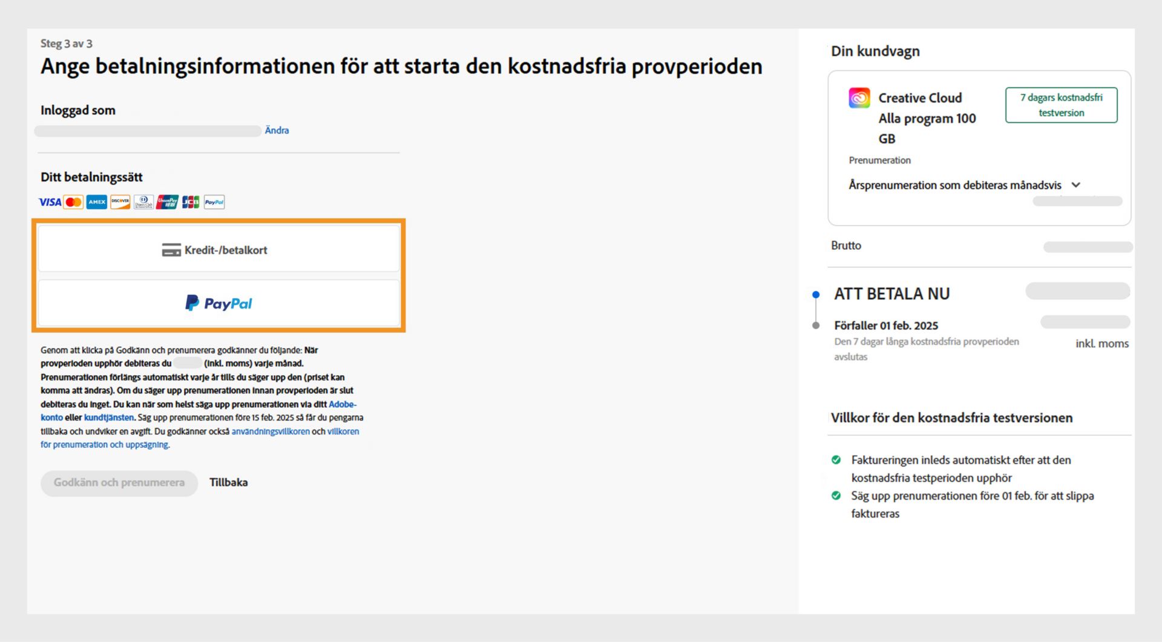Click the credit card icon in Kredit-/betalkort
This screenshot has width=1162, height=642.
pyautogui.click(x=171, y=250)
